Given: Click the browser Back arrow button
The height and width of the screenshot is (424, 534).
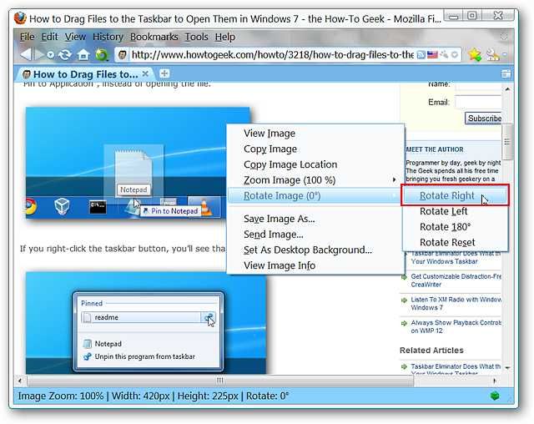Looking at the screenshot, I should pyautogui.click(x=26, y=55).
